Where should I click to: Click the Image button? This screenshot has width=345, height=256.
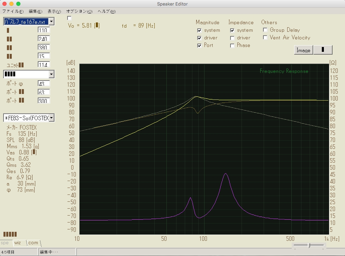(x=303, y=50)
